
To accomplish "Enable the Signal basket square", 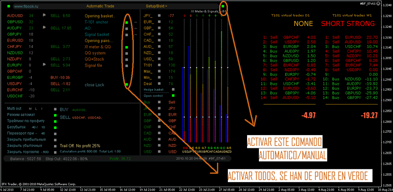I will (127, 35).
